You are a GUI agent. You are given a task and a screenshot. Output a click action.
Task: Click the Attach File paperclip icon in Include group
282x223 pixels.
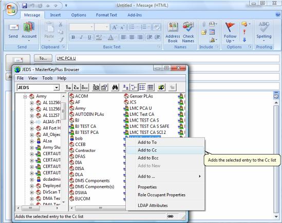204,24
